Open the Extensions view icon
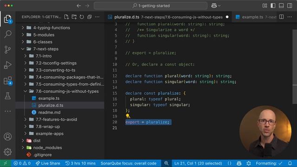Screen dimensions: 297x167 (7, 81)
